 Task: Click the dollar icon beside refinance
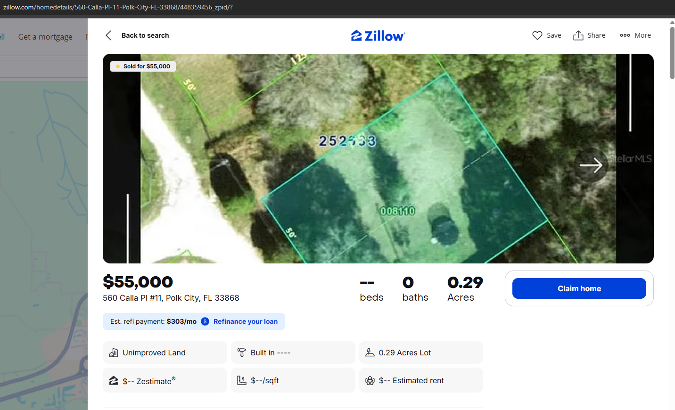click(205, 321)
